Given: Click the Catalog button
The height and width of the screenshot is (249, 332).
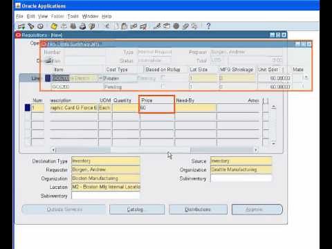Looking at the screenshot, I should pyautogui.click(x=137, y=210).
